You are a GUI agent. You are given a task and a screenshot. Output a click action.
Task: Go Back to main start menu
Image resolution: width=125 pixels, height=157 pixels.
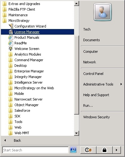(x=17, y=140)
